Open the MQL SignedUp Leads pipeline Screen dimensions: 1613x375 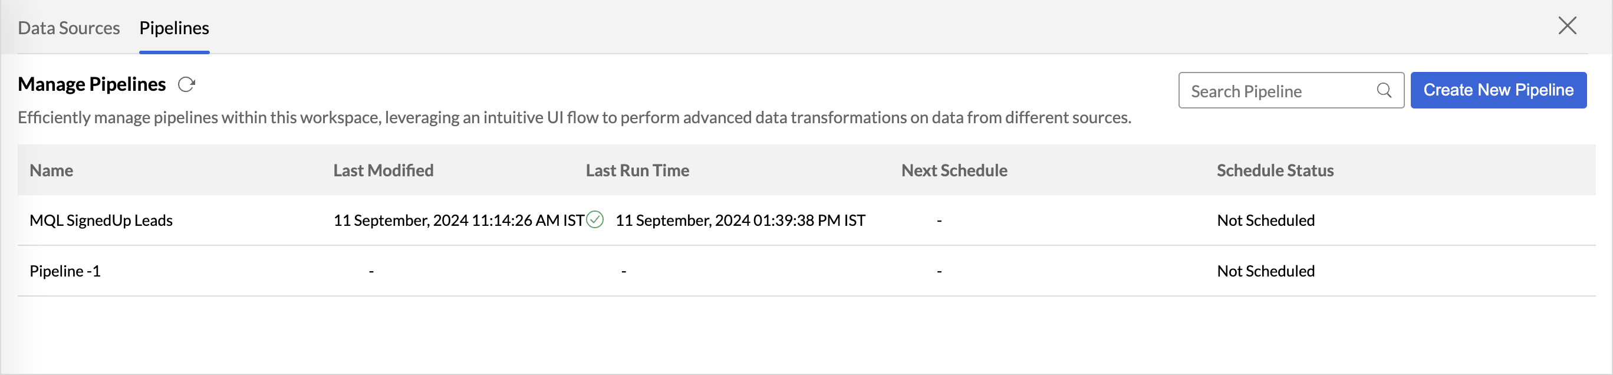[x=101, y=221]
